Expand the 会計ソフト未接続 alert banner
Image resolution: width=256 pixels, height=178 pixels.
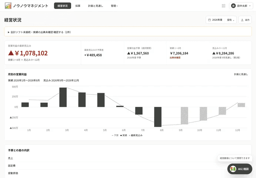[x=128, y=32]
